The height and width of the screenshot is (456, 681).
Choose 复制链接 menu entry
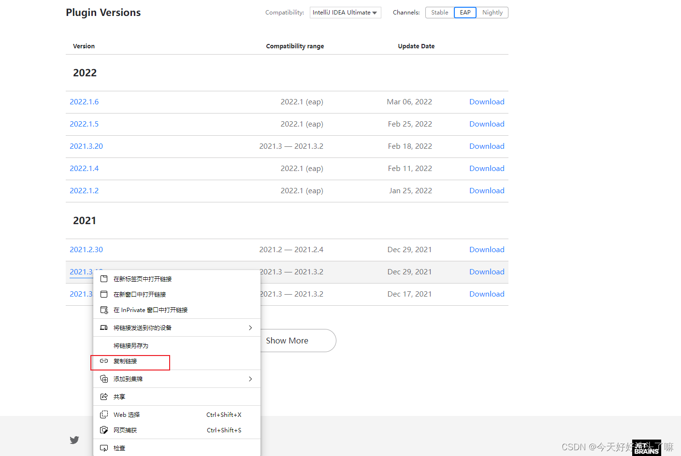[x=177, y=361]
